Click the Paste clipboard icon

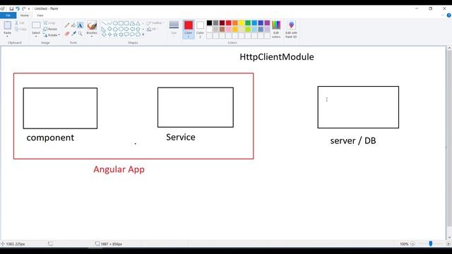(8, 25)
